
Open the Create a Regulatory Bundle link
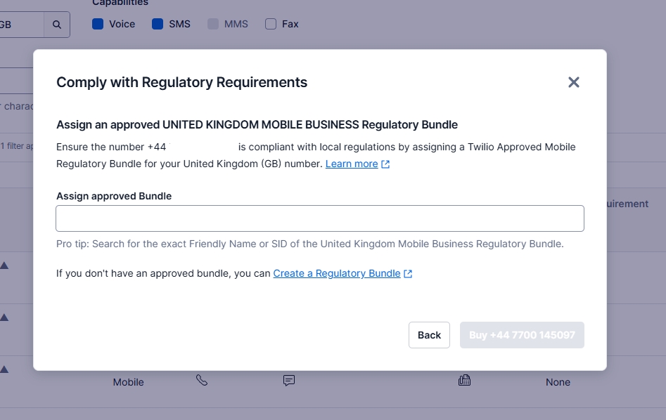[337, 273]
